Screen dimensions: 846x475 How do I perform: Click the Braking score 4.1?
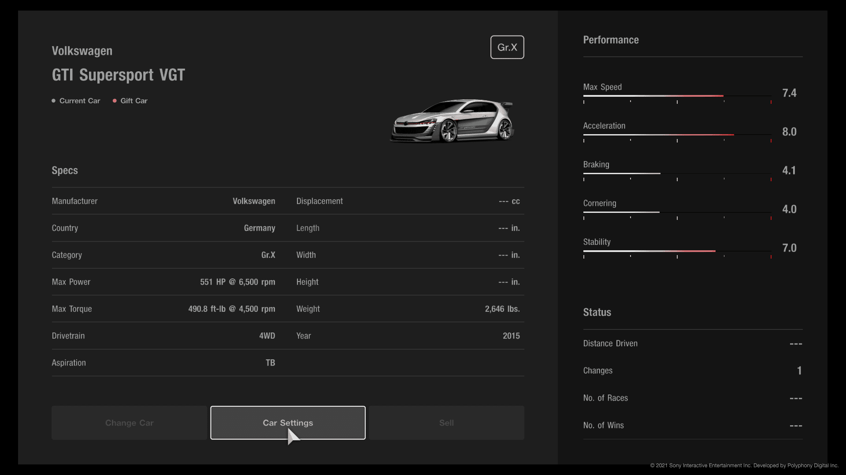pyautogui.click(x=789, y=170)
